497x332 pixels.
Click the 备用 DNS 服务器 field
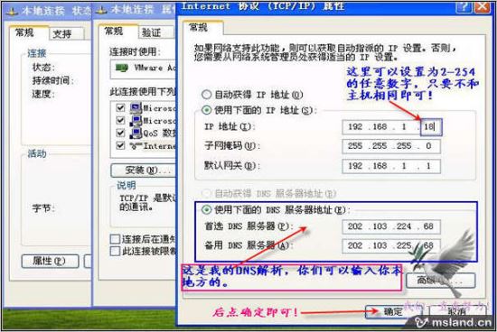pyautogui.click(x=391, y=245)
